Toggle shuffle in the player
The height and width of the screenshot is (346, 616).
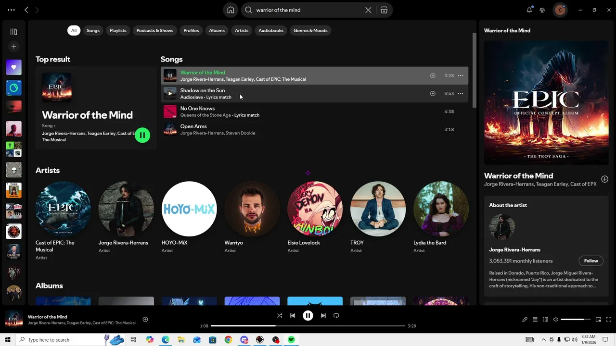280,316
